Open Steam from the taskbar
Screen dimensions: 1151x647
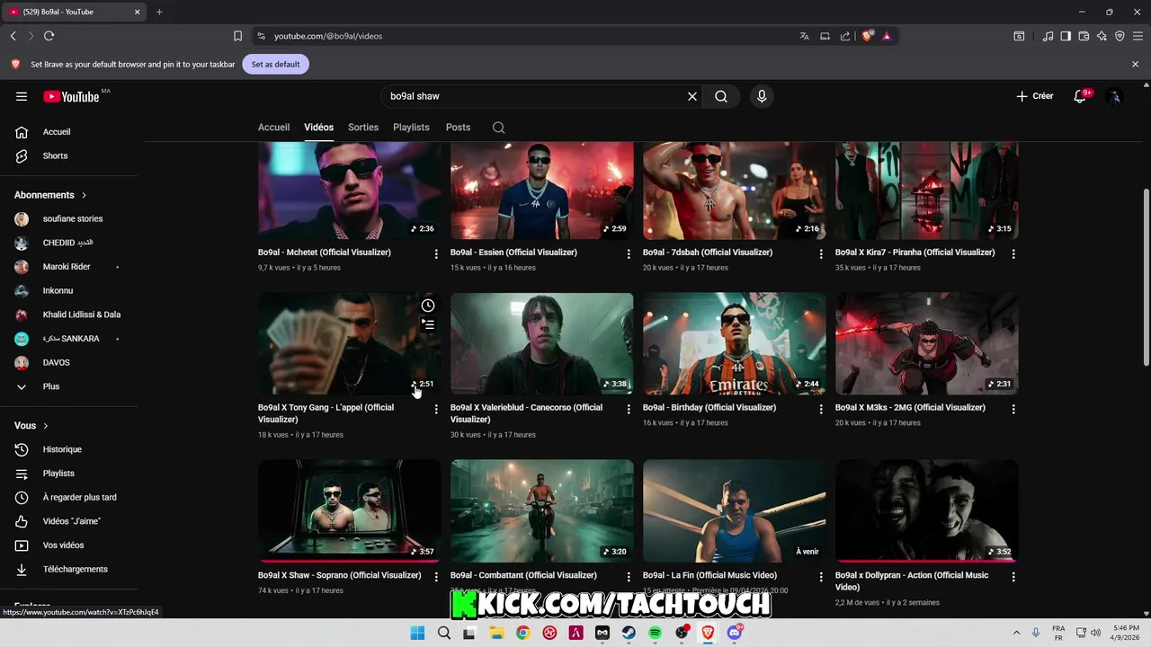(x=629, y=633)
